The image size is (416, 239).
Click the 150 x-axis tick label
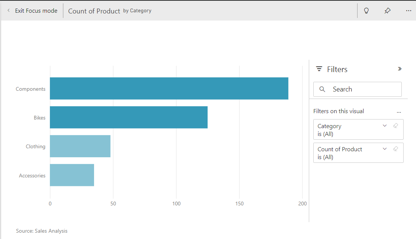(x=239, y=204)
